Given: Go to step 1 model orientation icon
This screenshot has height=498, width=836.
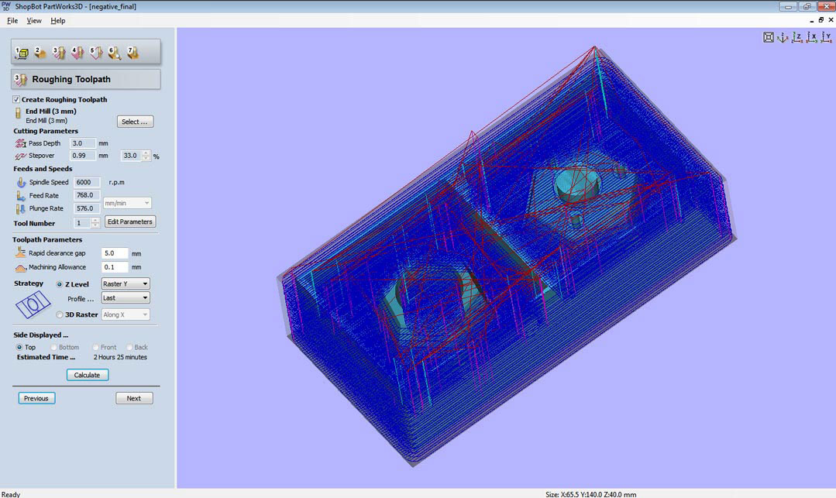Looking at the screenshot, I should coord(22,52).
